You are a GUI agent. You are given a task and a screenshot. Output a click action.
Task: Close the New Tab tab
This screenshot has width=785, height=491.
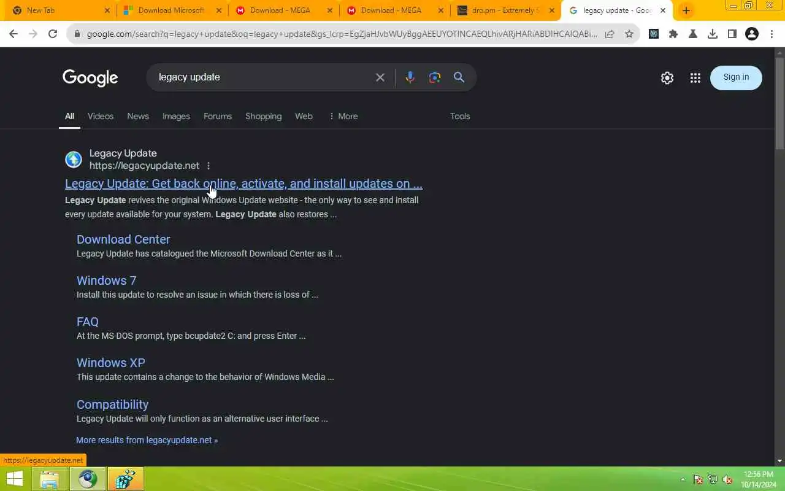point(107,10)
